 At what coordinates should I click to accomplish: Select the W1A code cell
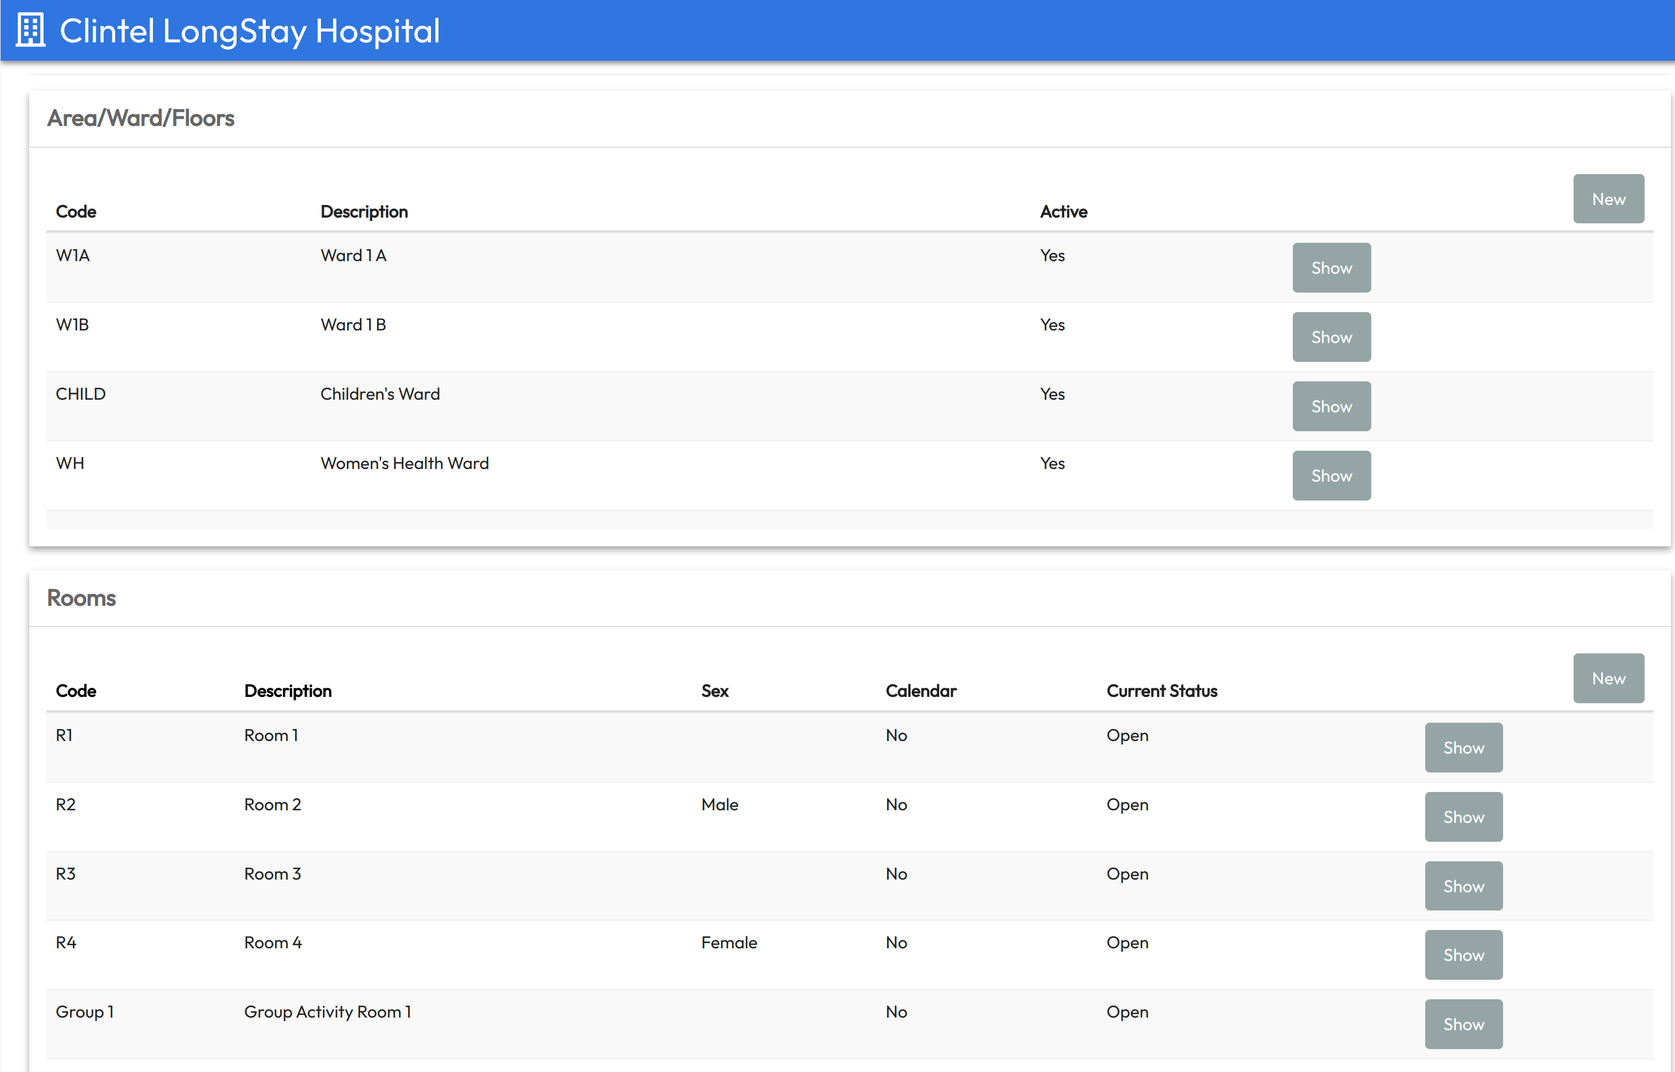(x=73, y=255)
